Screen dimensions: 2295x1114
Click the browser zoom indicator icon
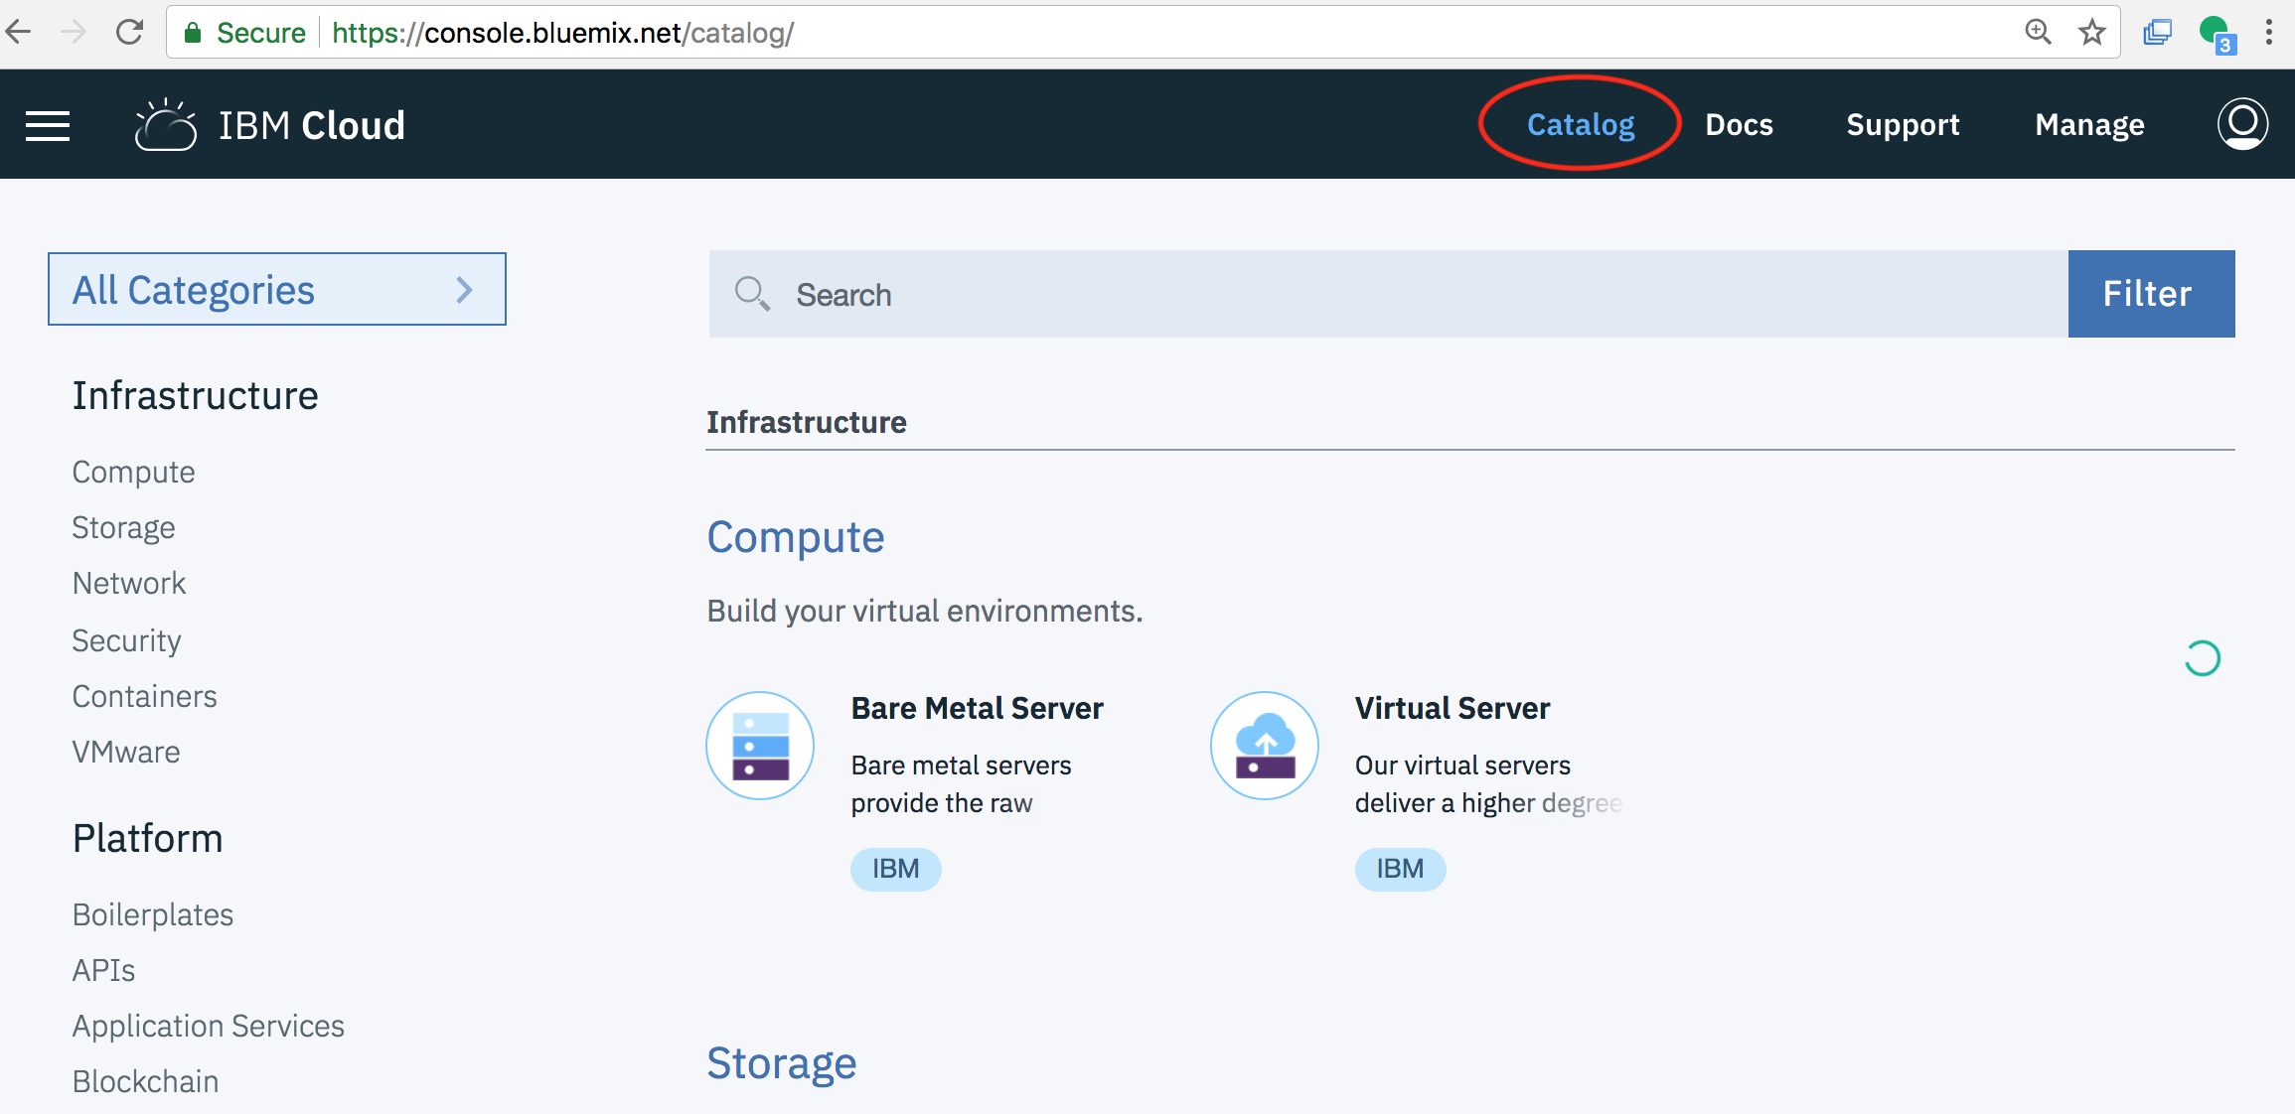[2038, 33]
